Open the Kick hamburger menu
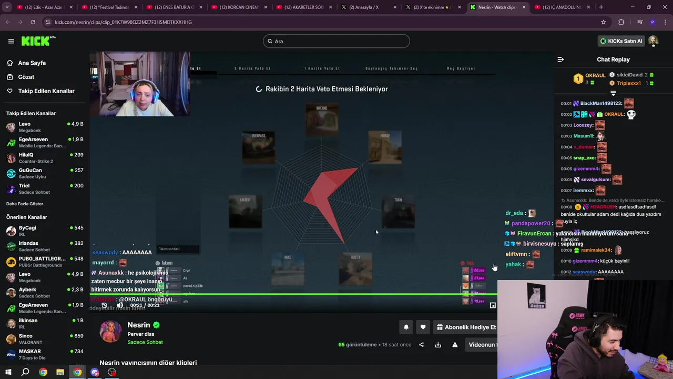Image resolution: width=673 pixels, height=379 pixels. [11, 41]
